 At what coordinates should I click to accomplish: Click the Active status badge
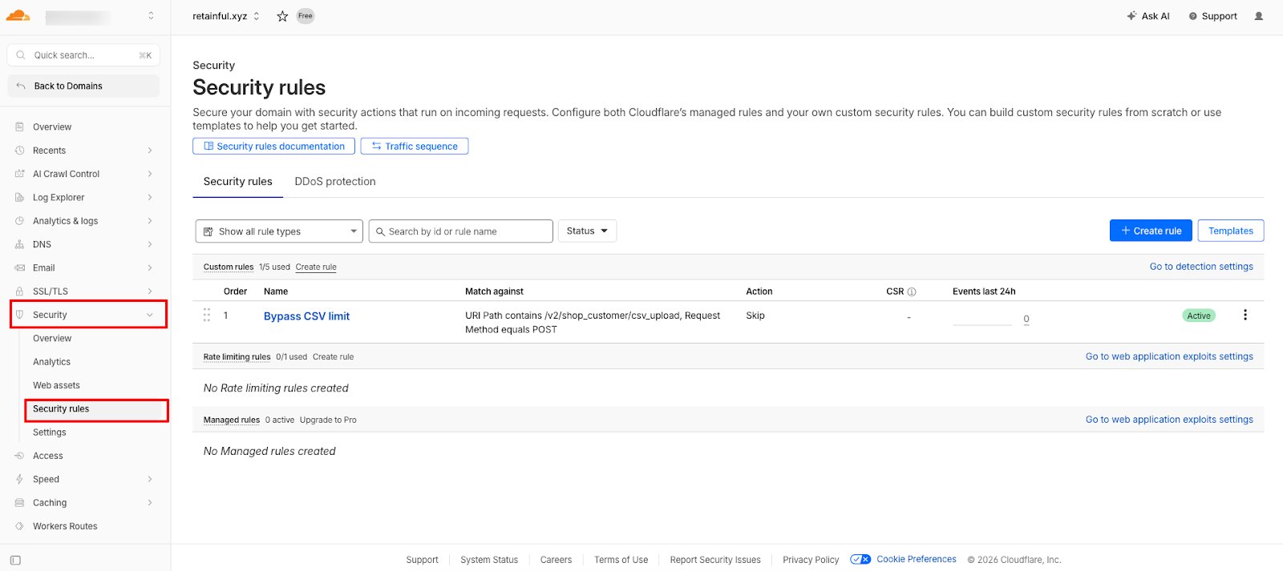[x=1199, y=316]
